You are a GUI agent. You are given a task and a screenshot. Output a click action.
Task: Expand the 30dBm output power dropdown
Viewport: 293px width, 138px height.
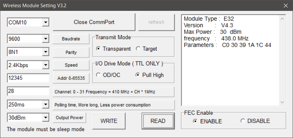(x=46, y=118)
